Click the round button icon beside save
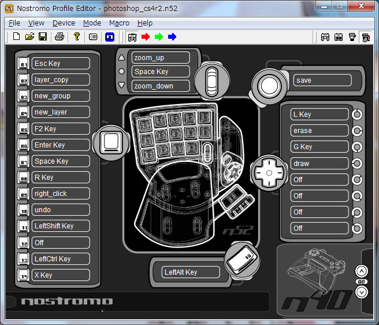Screen dimensions: 379x325 click(x=269, y=86)
